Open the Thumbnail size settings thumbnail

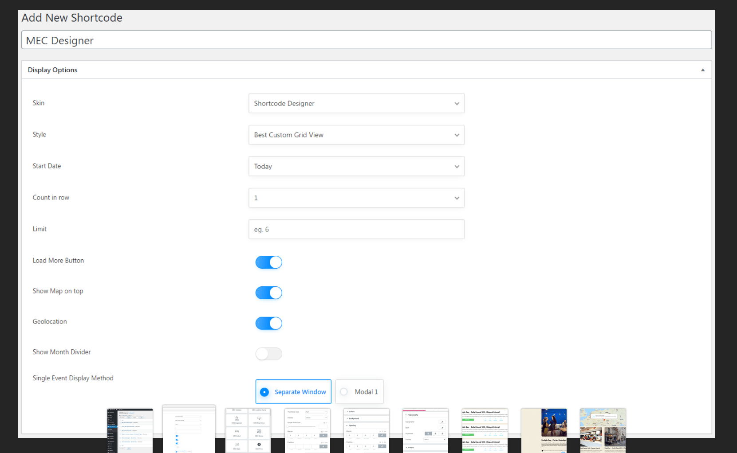pyautogui.click(x=307, y=430)
